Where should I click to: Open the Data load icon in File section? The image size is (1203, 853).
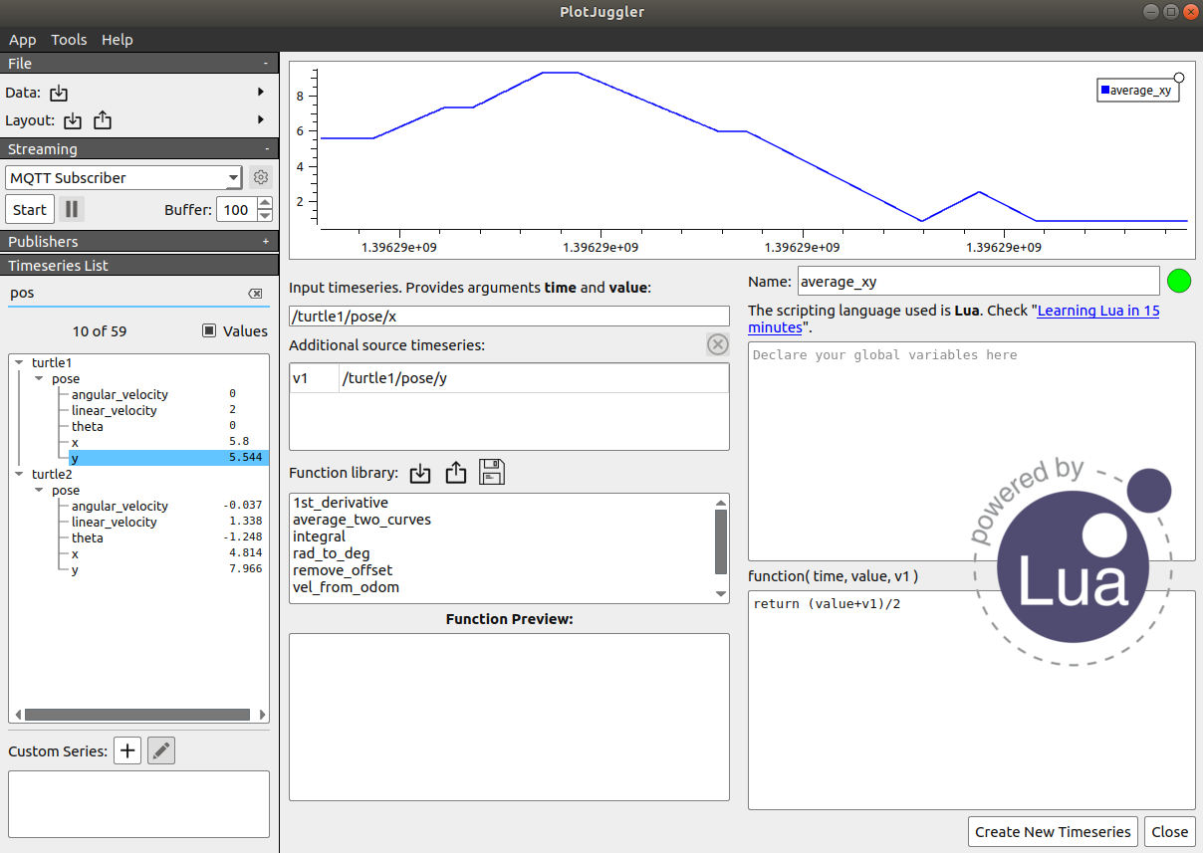58,92
